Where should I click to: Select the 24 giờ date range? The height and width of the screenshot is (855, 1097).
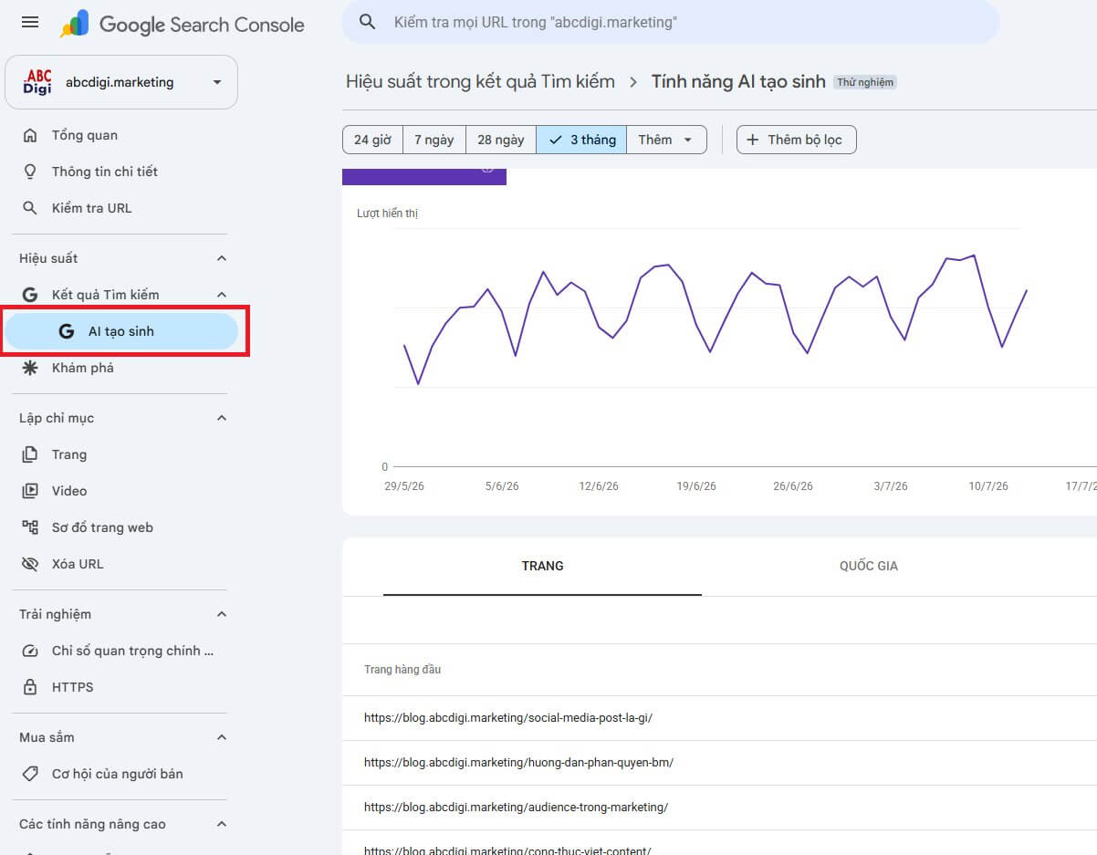(372, 140)
